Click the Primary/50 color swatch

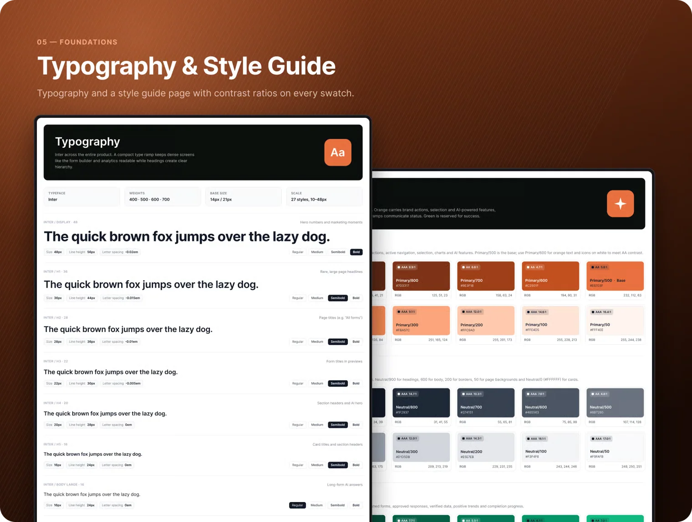coord(615,321)
